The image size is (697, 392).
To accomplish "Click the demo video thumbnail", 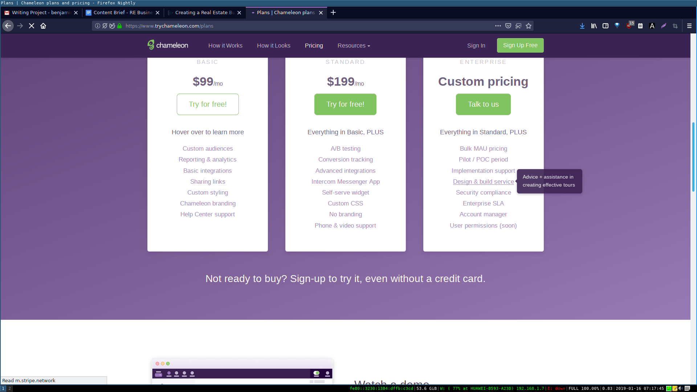I will coord(242,371).
